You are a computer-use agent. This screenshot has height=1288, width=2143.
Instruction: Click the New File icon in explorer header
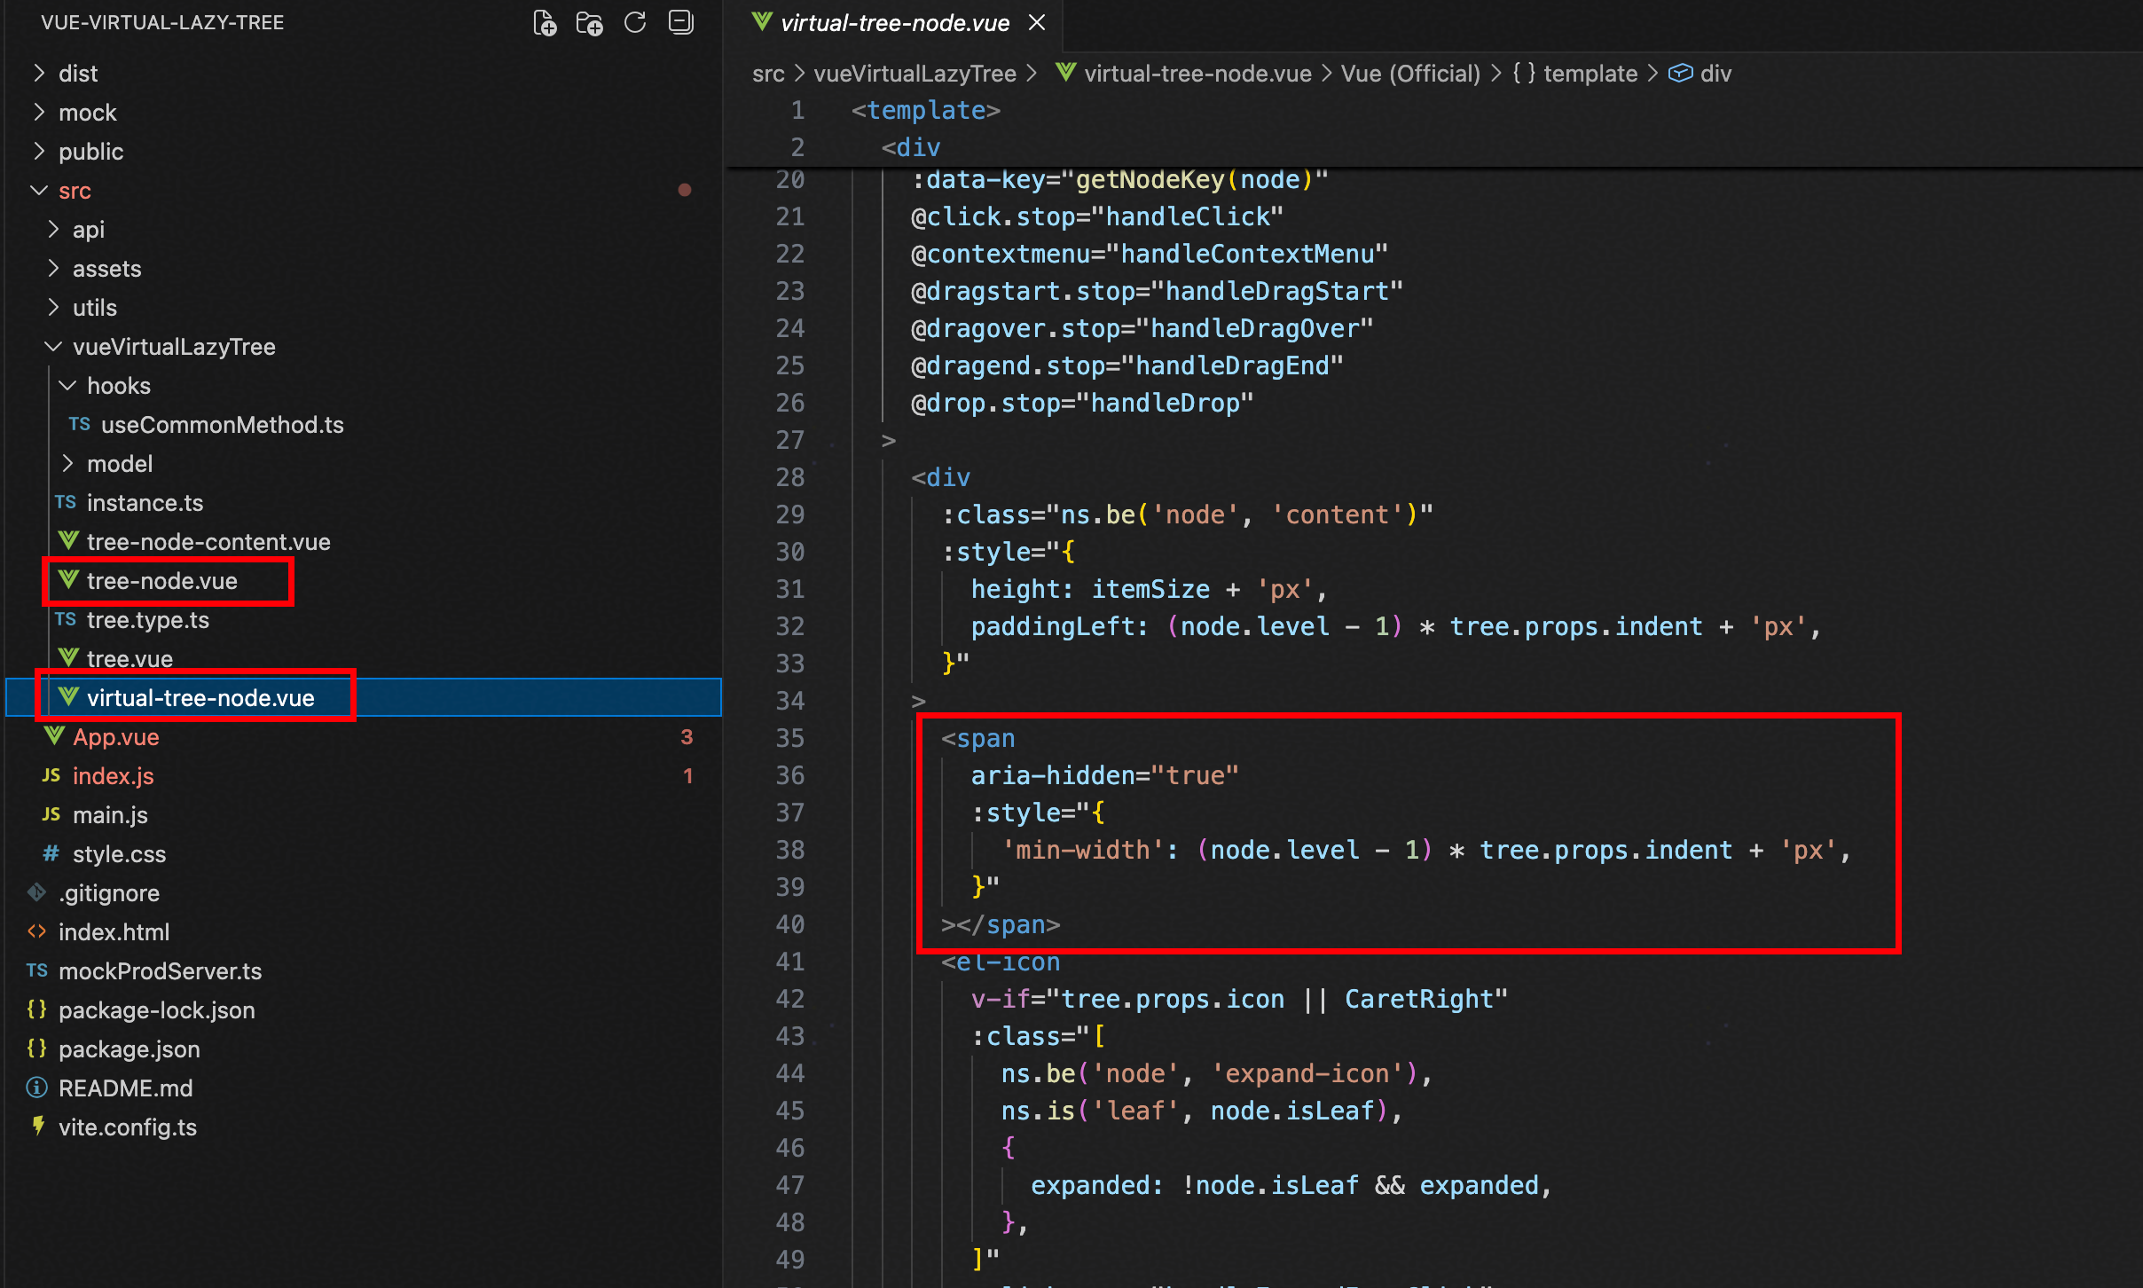click(545, 23)
